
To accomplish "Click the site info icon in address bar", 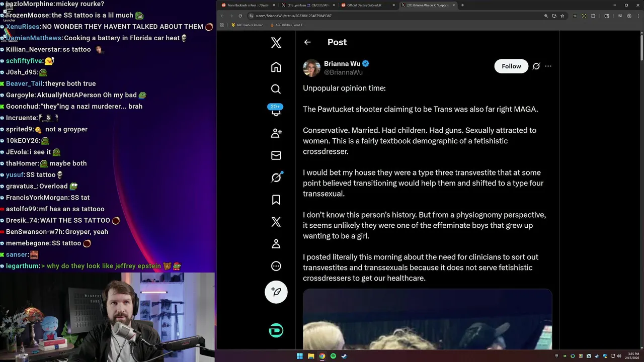I will pos(251,16).
